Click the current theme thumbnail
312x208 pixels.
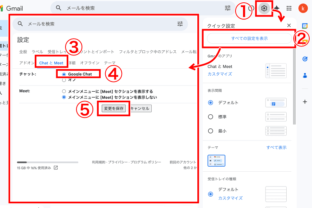(216, 160)
